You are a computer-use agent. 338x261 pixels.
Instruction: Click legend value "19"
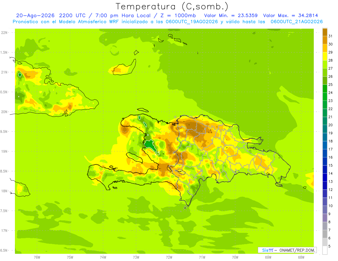tap(330, 133)
